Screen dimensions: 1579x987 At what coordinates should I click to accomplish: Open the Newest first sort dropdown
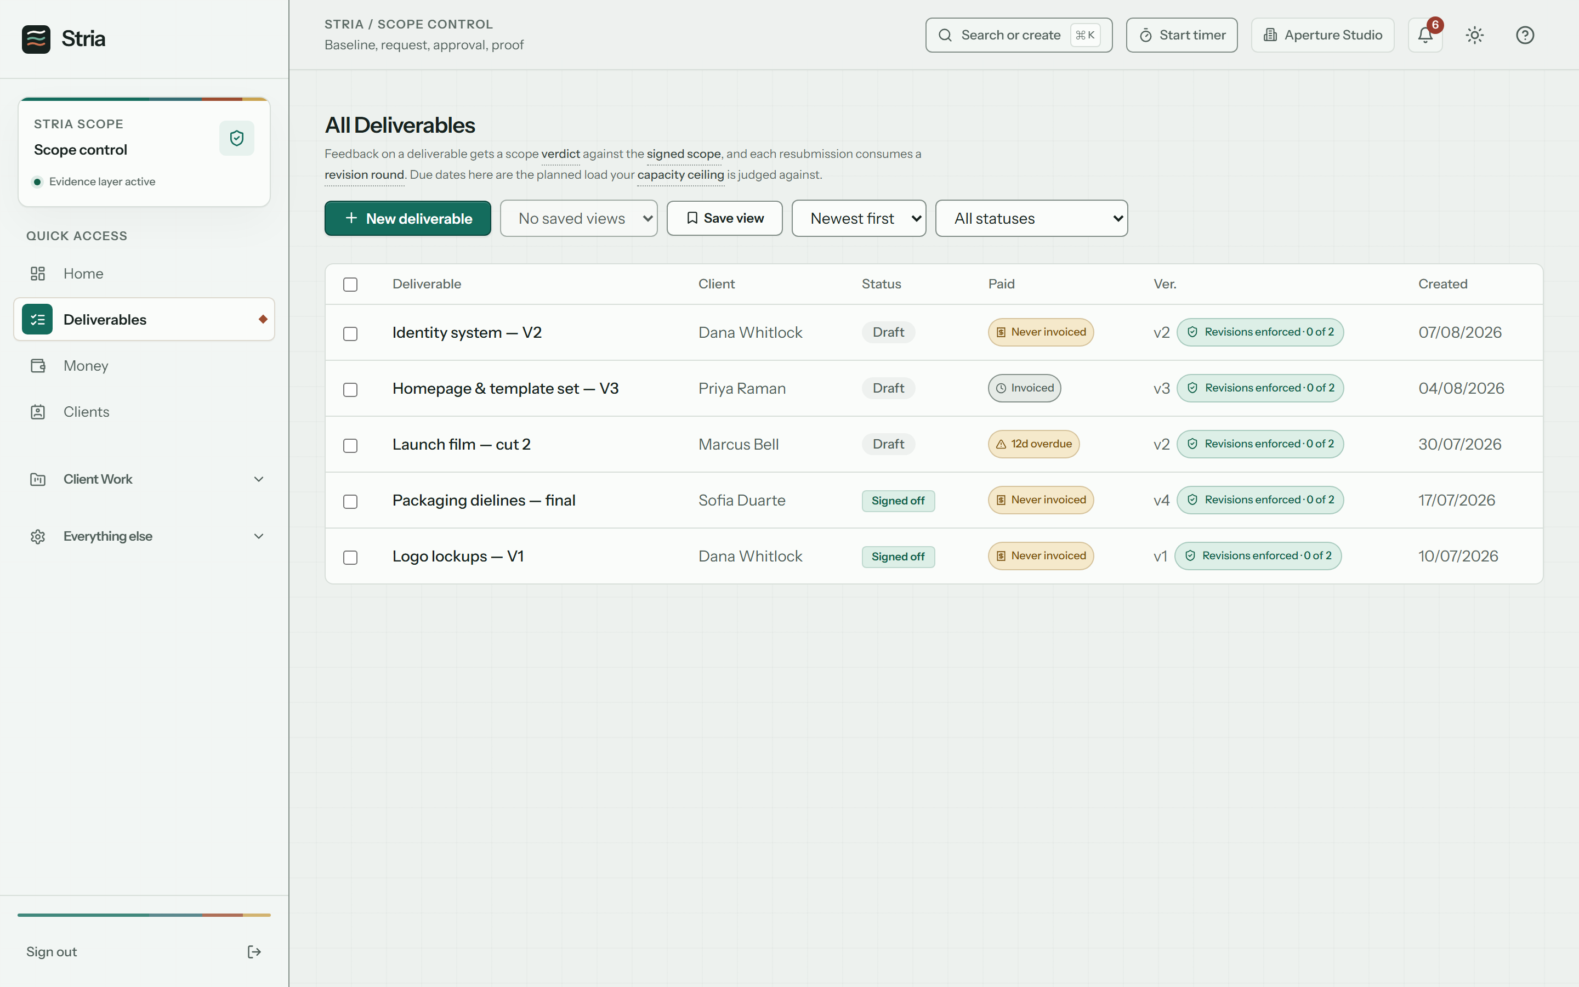(859, 218)
